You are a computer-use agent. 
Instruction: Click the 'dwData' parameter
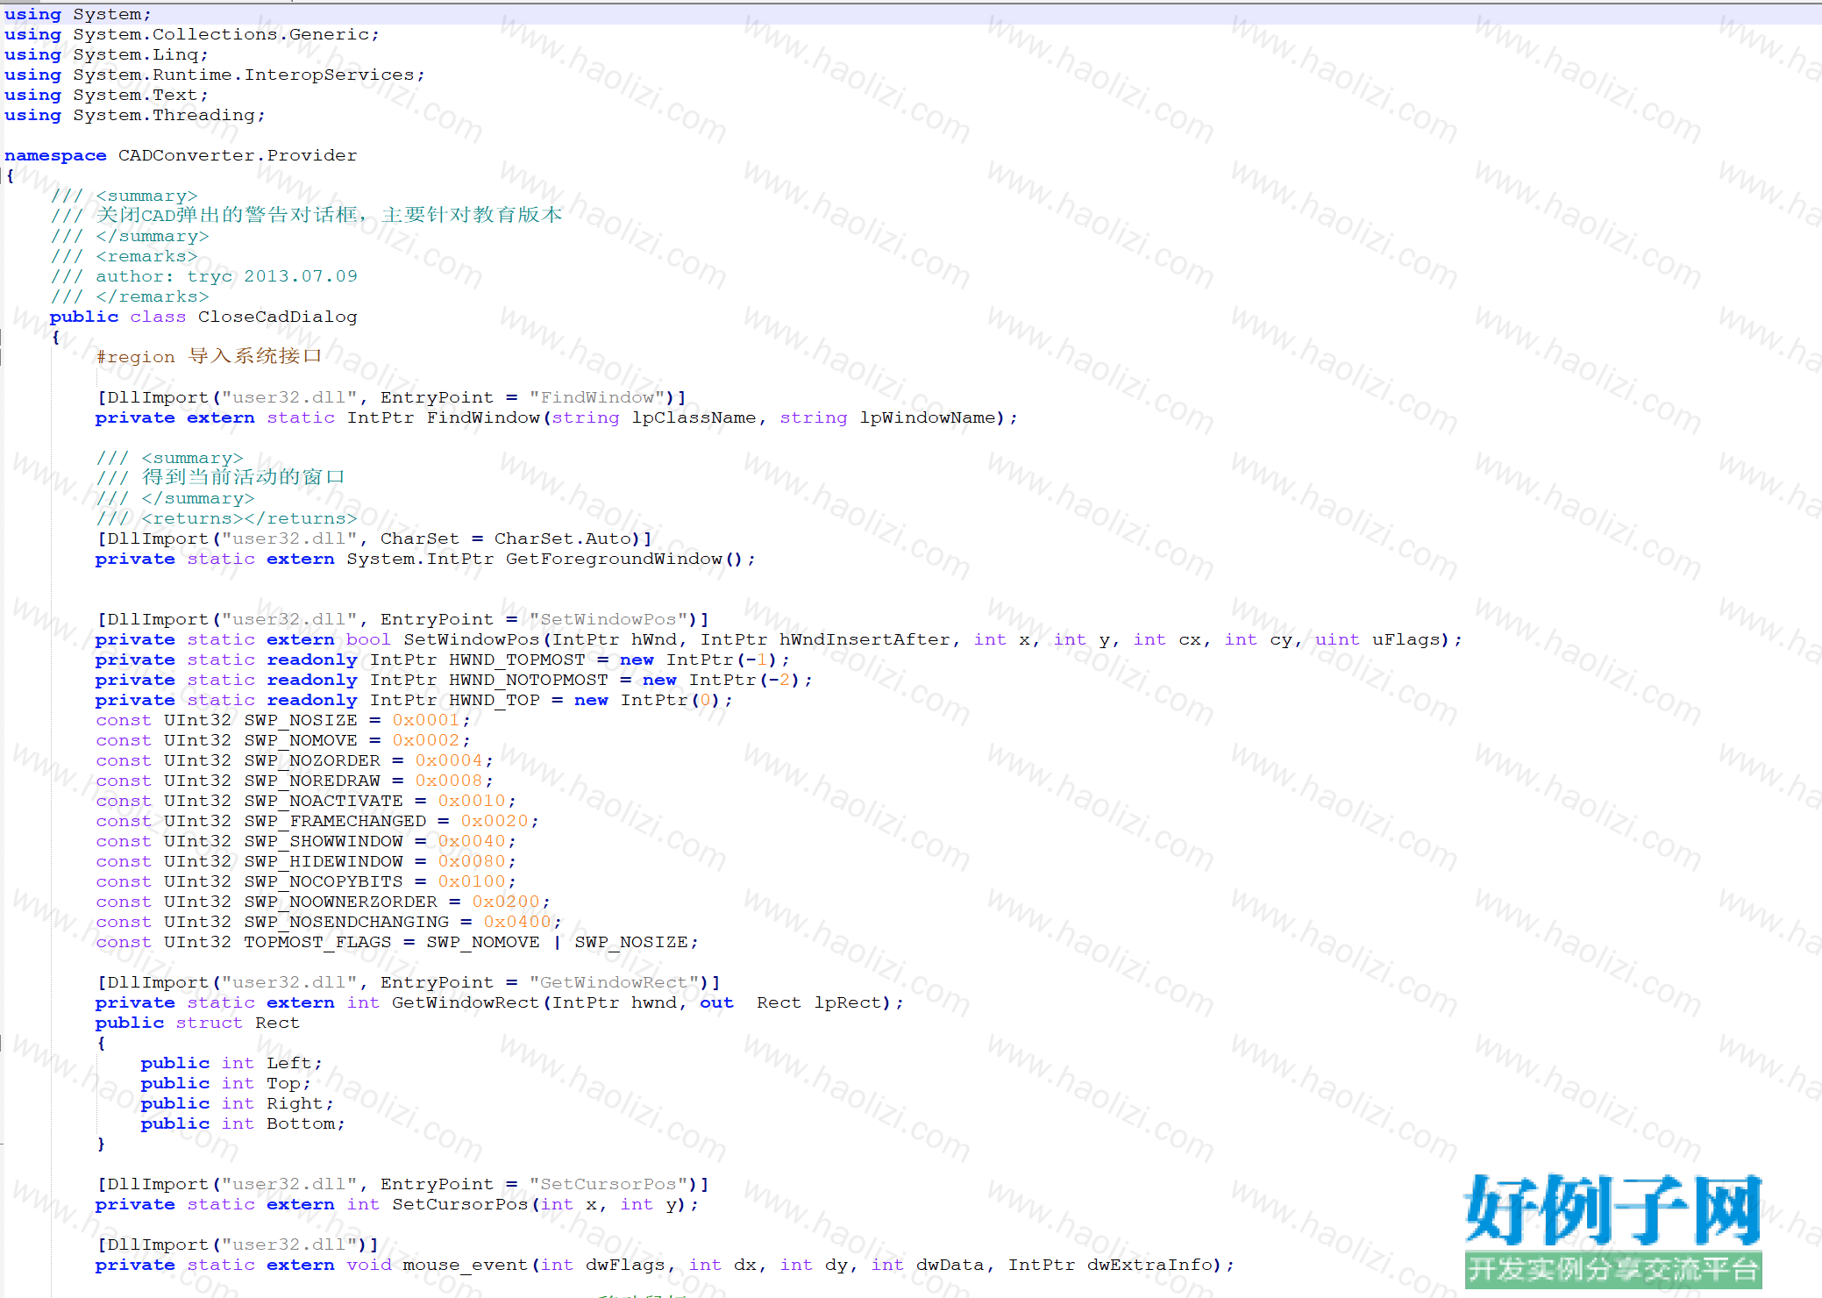tap(950, 1265)
